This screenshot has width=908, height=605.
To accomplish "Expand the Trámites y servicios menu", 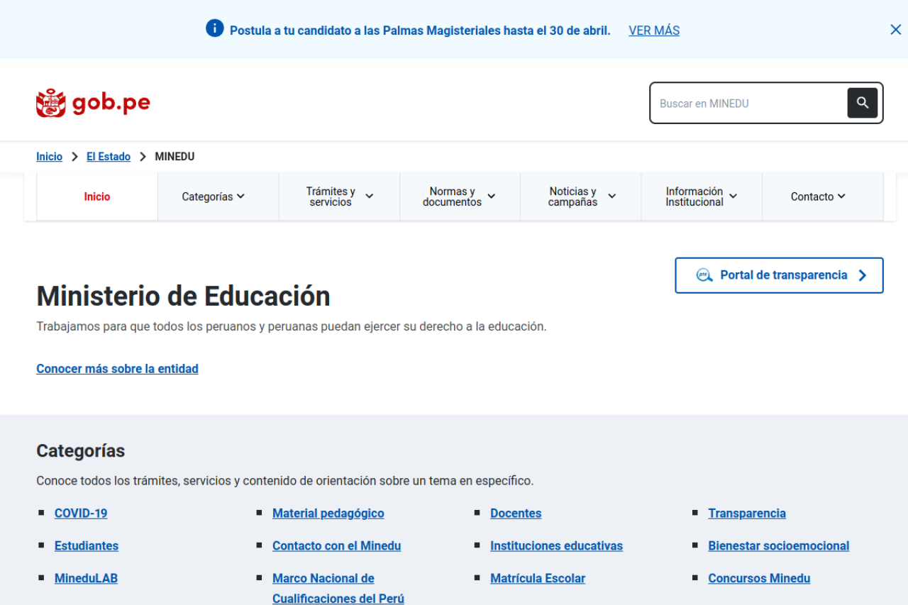I will click(339, 196).
